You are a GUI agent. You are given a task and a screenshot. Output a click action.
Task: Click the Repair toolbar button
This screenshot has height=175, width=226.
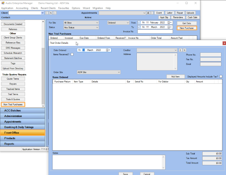click(180, 13)
